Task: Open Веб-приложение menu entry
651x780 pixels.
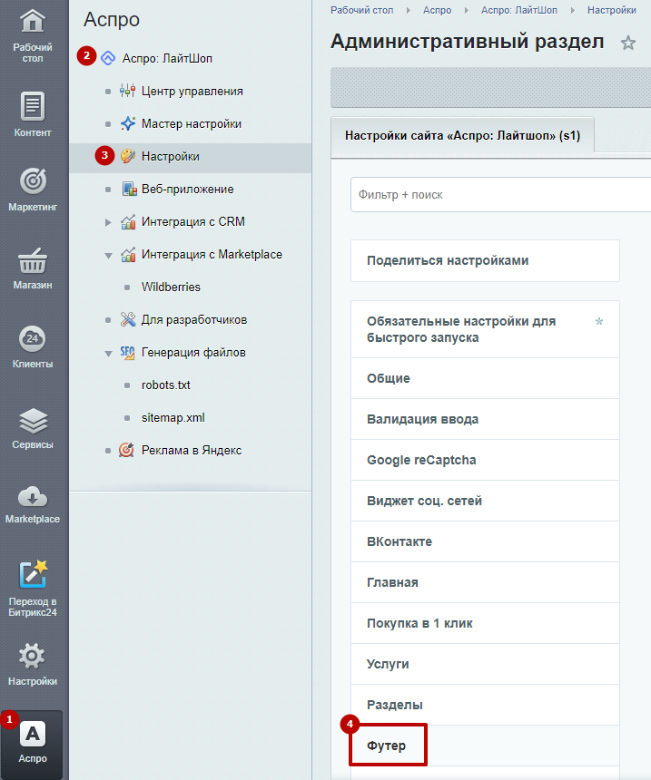Action: [x=188, y=189]
